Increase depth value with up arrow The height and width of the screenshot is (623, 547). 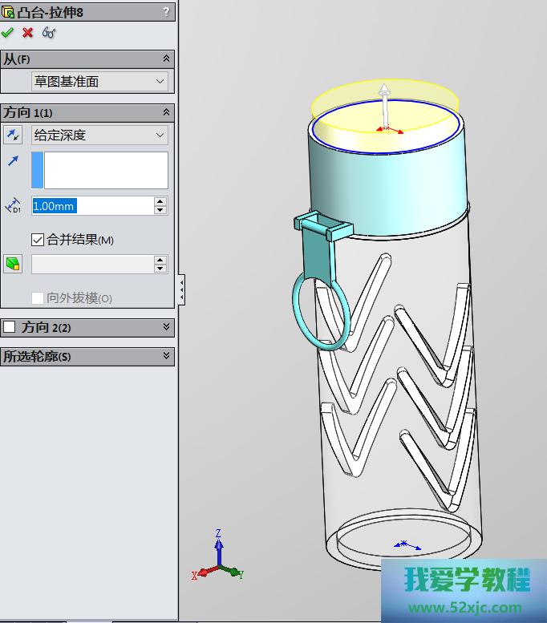pos(160,201)
